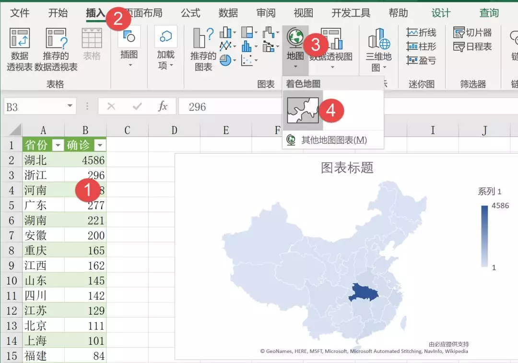Insert a Slicer (切片器)
This screenshot has width=518, height=363.
pos(472,32)
